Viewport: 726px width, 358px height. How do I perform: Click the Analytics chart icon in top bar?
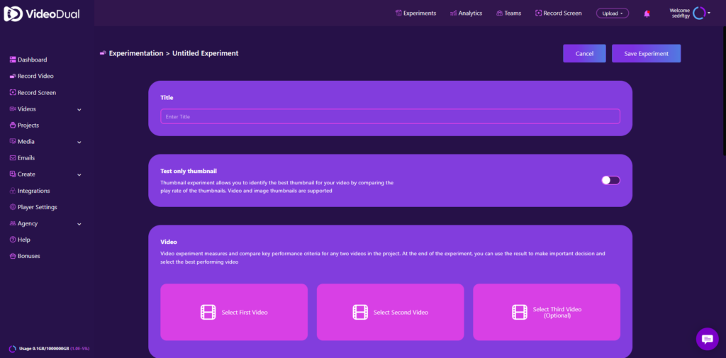453,13
